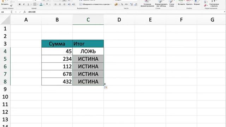
Task: Click Вставить cells button in ribbon
Action: pos(181,3)
